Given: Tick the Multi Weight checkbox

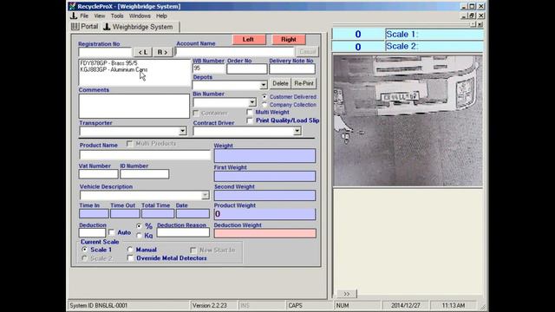Looking at the screenshot, I should (x=250, y=112).
